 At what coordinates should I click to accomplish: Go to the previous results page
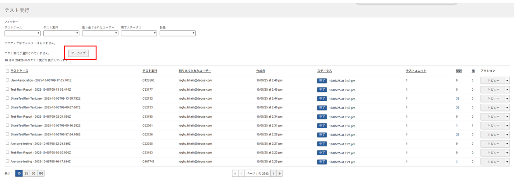click(x=241, y=173)
